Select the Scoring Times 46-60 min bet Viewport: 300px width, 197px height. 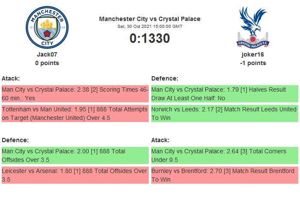click(75, 94)
